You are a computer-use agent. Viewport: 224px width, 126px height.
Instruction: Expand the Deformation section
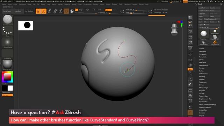click(x=203, y=74)
